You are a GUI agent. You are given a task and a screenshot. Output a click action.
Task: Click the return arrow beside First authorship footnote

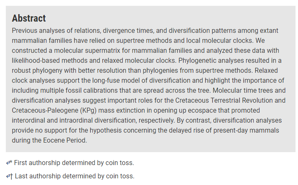[x=8, y=163]
